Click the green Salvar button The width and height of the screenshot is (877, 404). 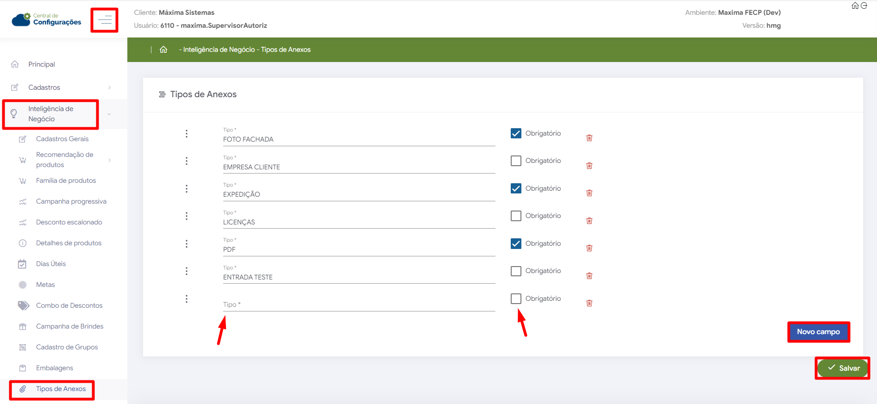[x=842, y=368]
